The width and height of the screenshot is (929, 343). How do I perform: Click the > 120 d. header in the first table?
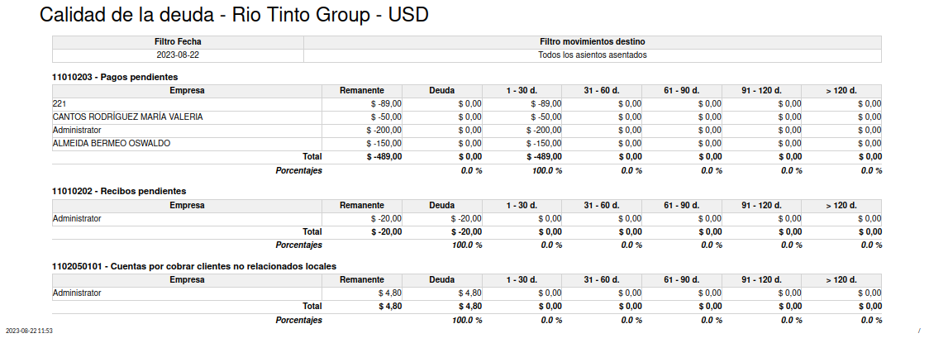tap(841, 91)
